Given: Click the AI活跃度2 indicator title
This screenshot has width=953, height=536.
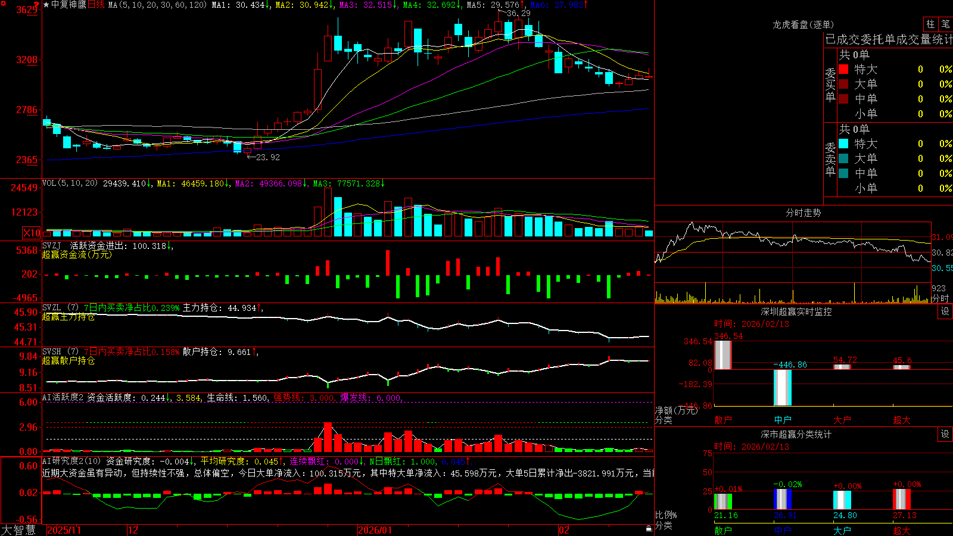Looking at the screenshot, I should click(63, 398).
